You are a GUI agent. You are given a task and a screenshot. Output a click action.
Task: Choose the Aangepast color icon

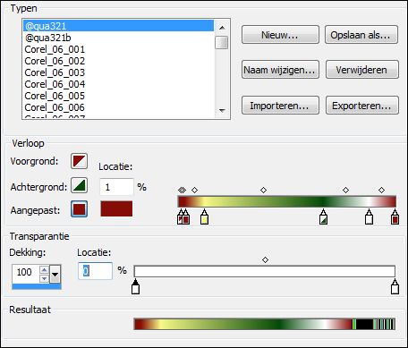pyautogui.click(x=79, y=208)
